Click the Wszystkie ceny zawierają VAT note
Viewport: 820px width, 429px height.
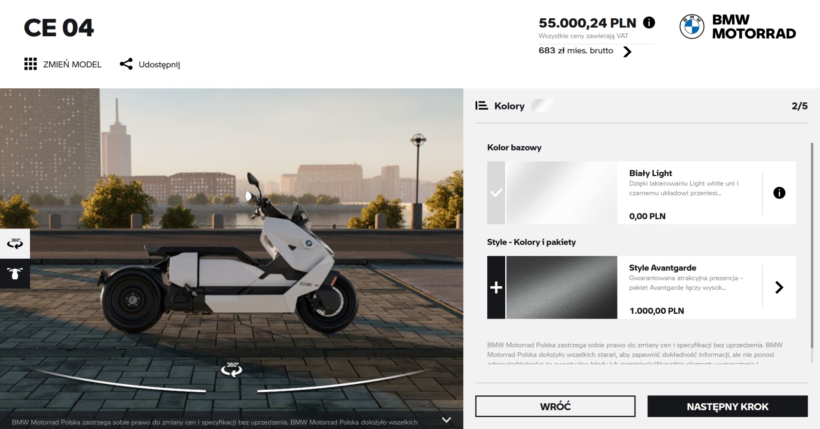[x=583, y=36]
